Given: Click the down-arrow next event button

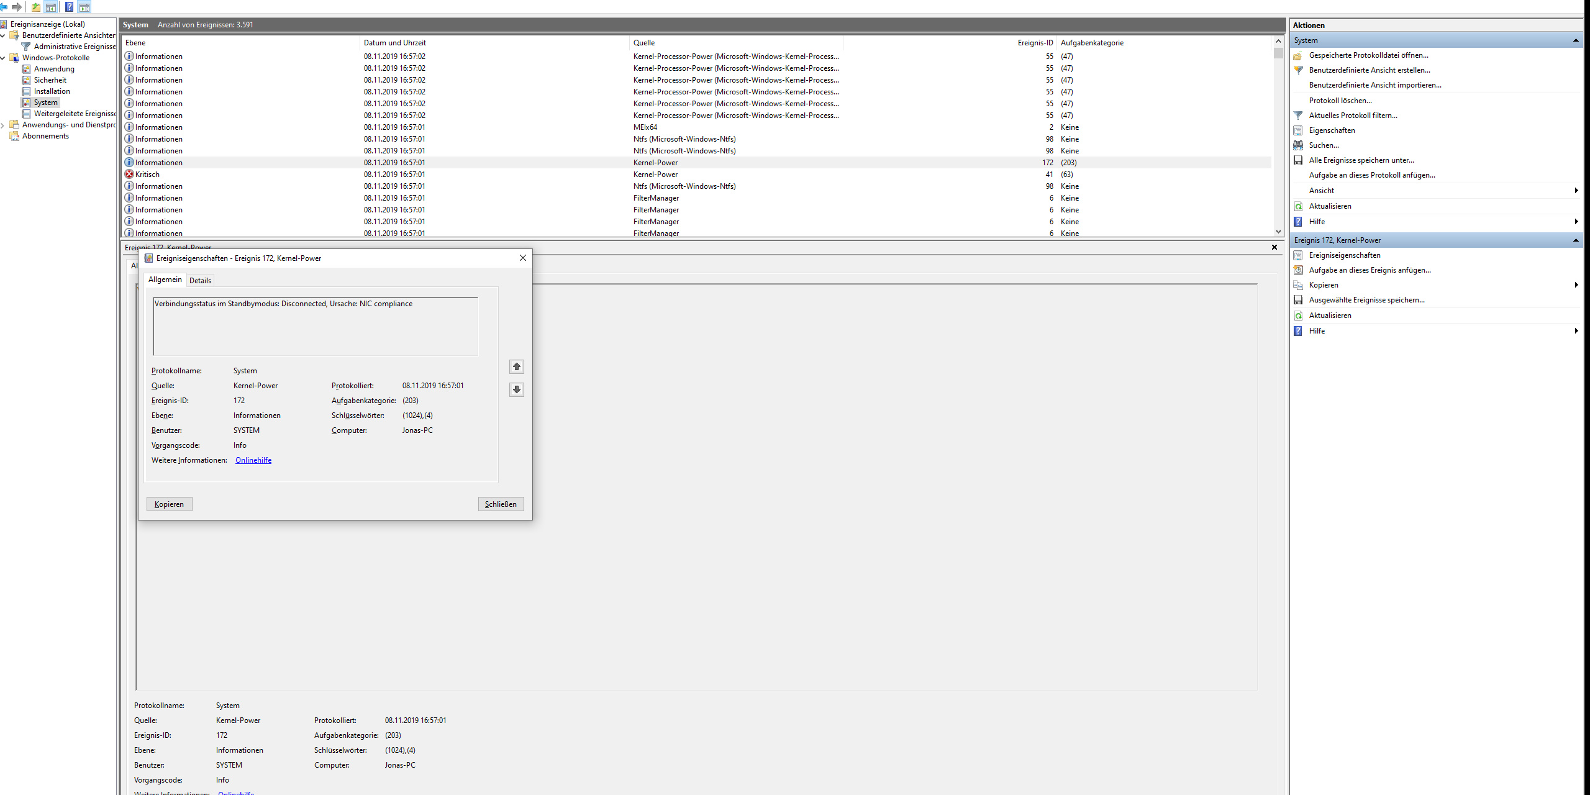Looking at the screenshot, I should pyautogui.click(x=516, y=389).
